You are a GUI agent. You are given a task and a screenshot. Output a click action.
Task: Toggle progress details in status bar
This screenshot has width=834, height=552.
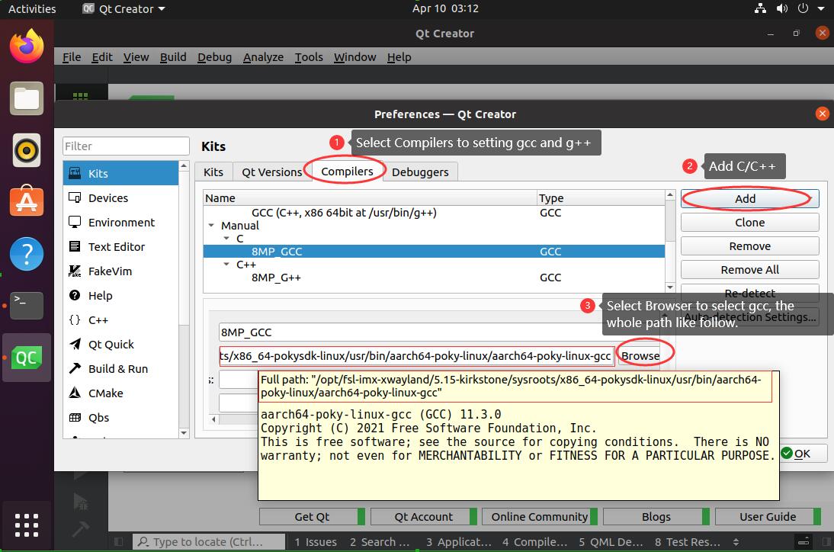tap(804, 542)
